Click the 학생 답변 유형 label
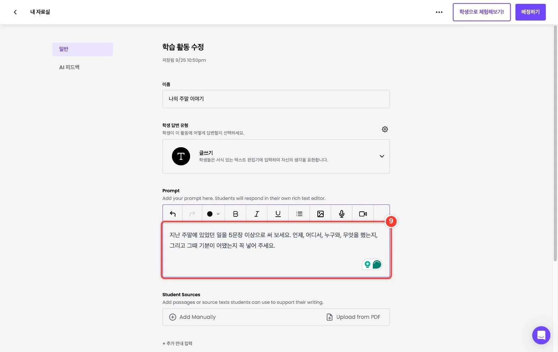The width and height of the screenshot is (558, 352). click(175, 125)
